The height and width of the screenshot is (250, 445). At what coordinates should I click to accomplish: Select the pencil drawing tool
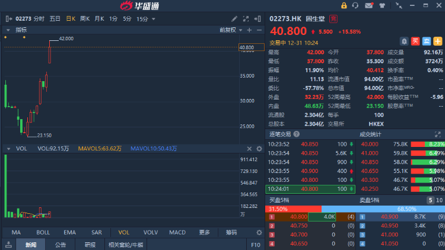(x=234, y=19)
